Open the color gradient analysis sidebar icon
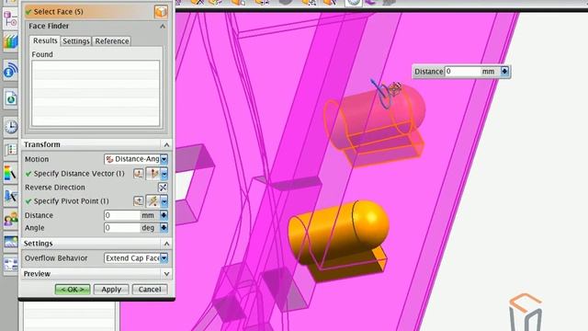 point(10,173)
